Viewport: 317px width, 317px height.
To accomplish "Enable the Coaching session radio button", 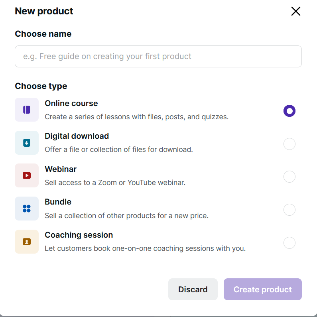I will click(289, 242).
